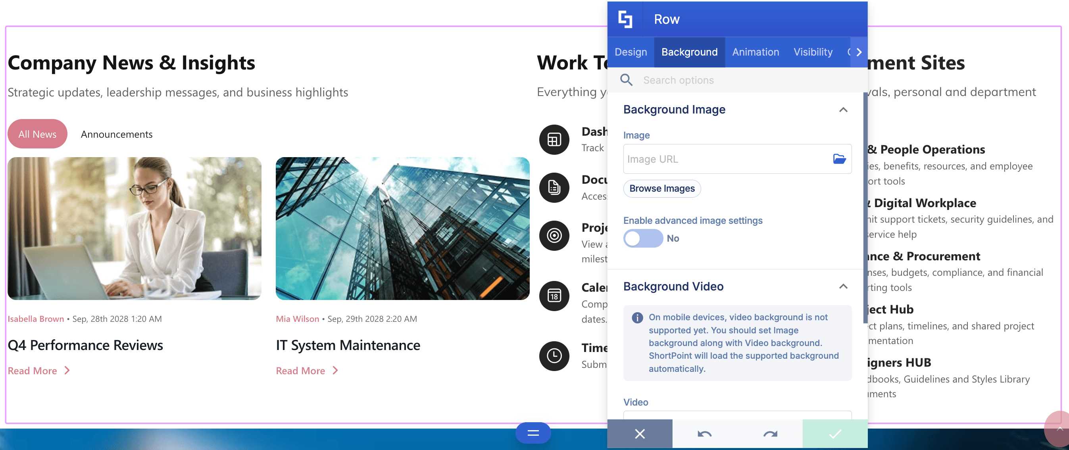Click the Dashboard grid icon
This screenshot has height=450, width=1069.
click(554, 139)
